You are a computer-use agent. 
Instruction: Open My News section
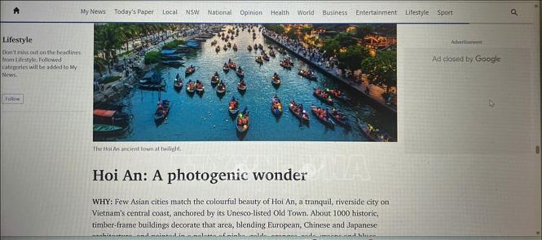click(93, 12)
